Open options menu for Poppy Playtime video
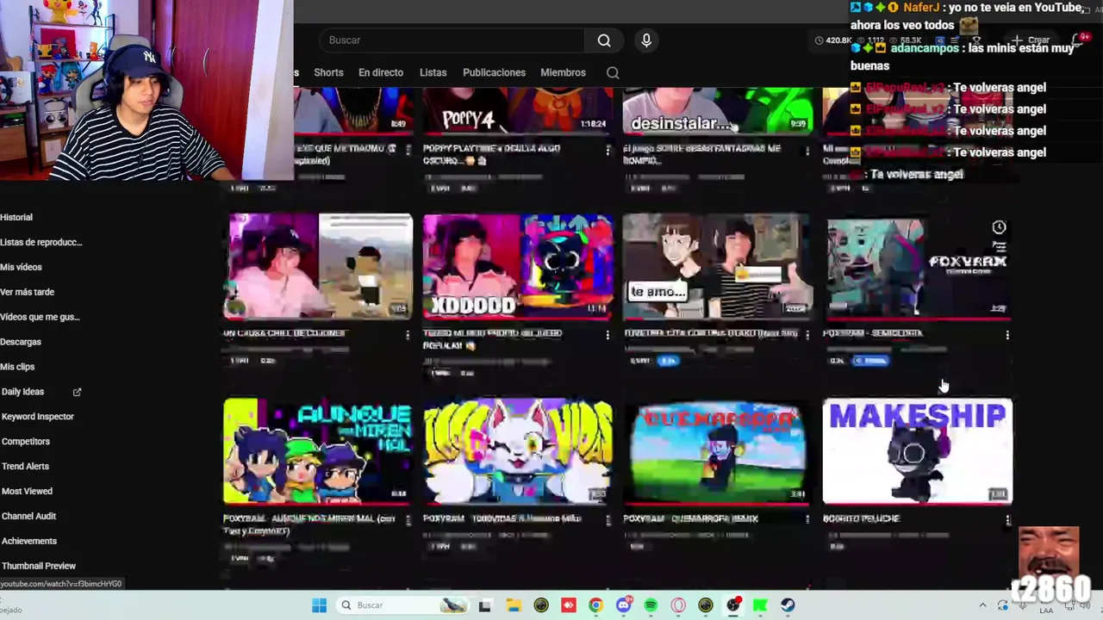The width and height of the screenshot is (1103, 620). 608,150
